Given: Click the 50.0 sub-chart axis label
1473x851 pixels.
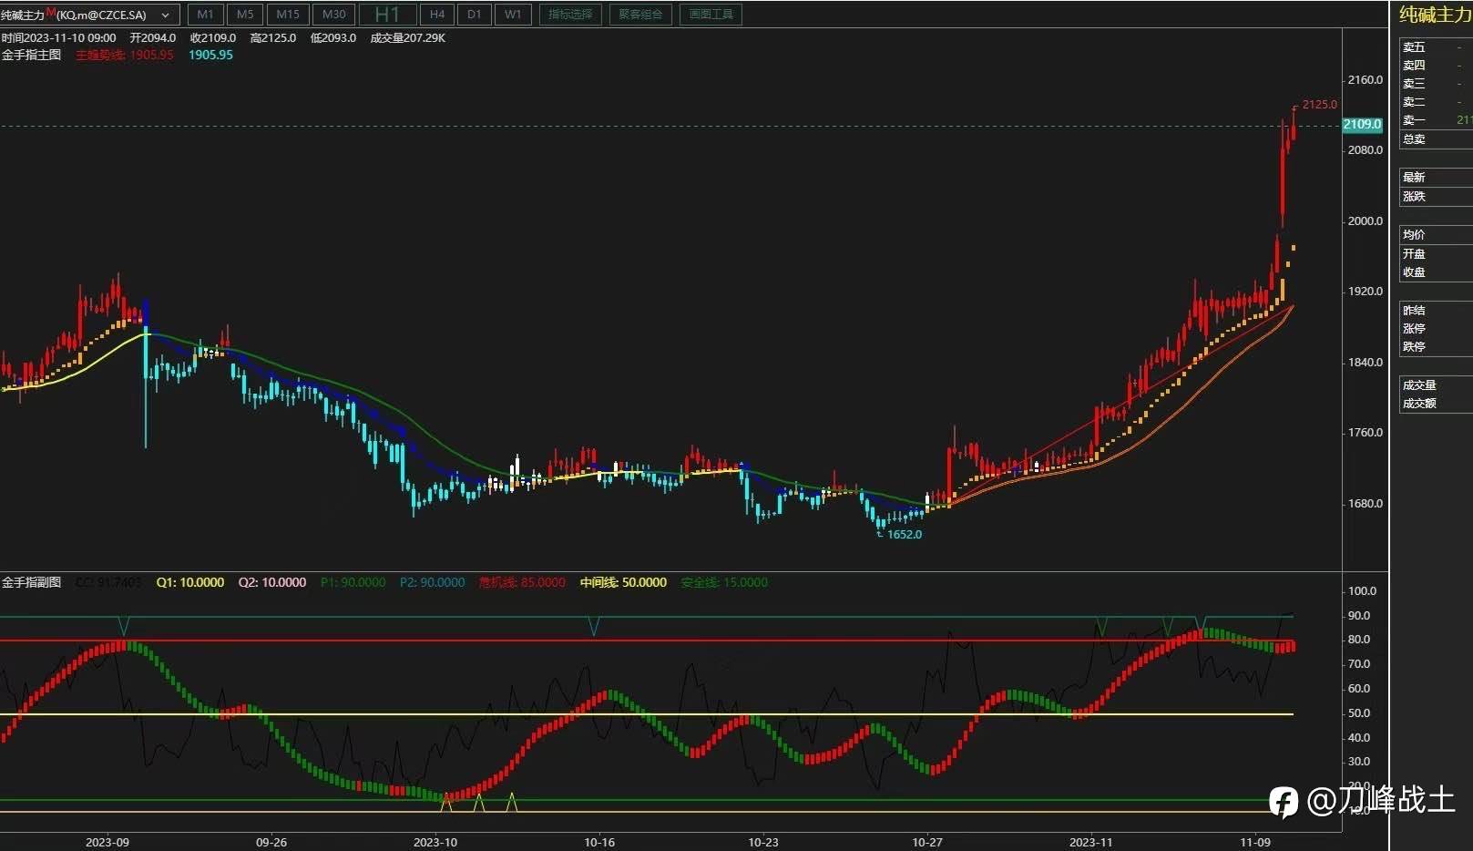Looking at the screenshot, I should tap(1359, 713).
